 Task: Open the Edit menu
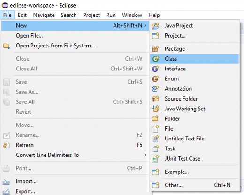(x=22, y=15)
